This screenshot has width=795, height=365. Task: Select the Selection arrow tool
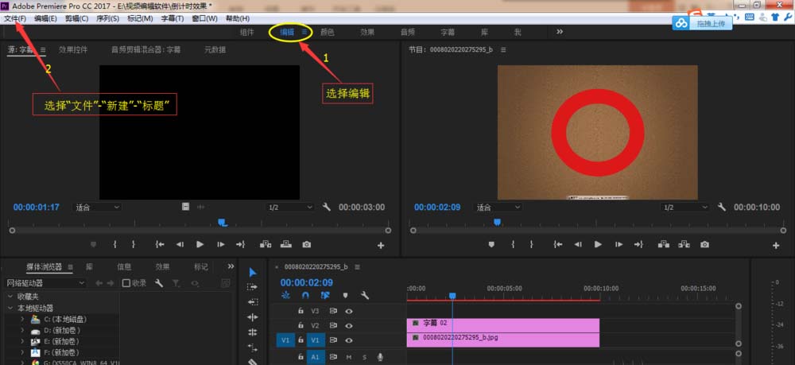(x=253, y=273)
